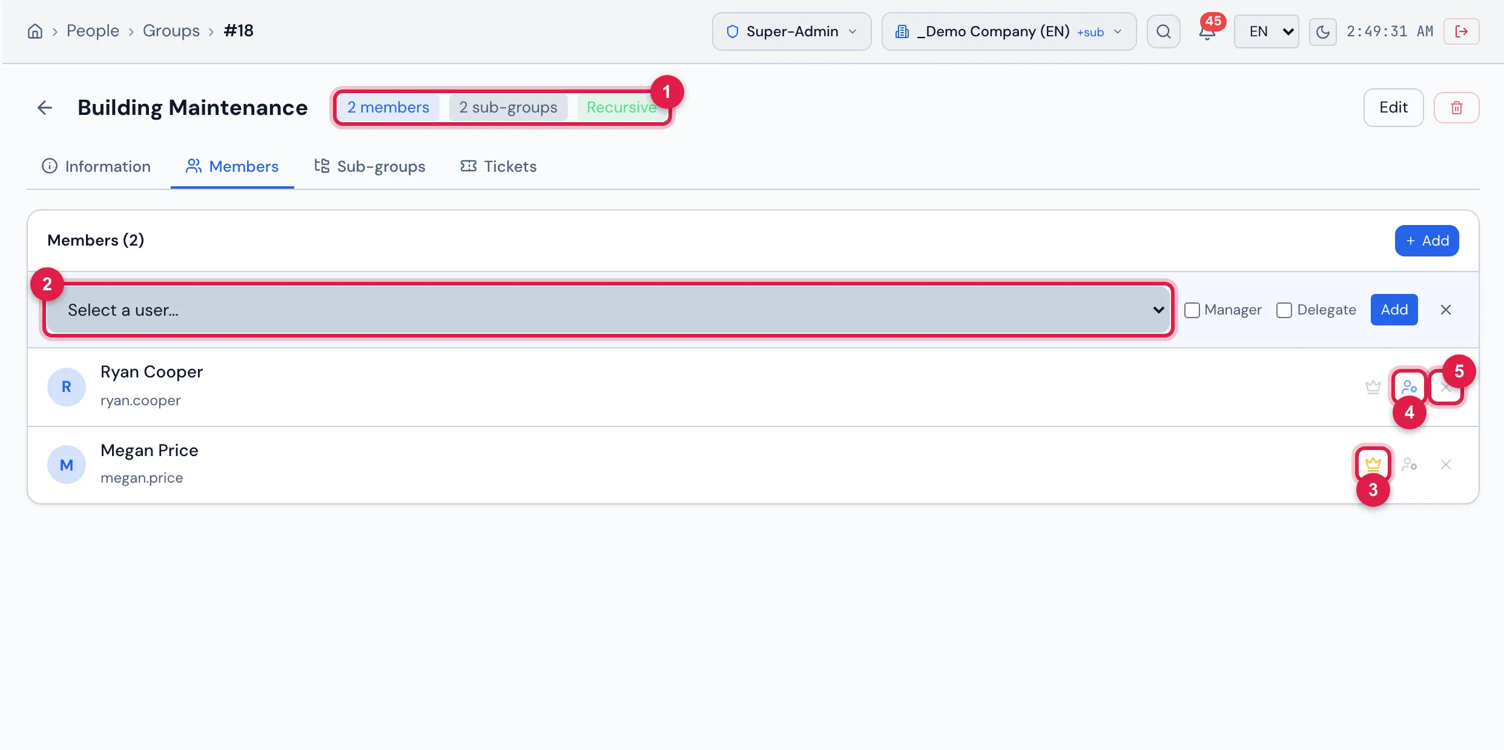Close the add-member row with X
The image size is (1504, 750).
pos(1445,310)
